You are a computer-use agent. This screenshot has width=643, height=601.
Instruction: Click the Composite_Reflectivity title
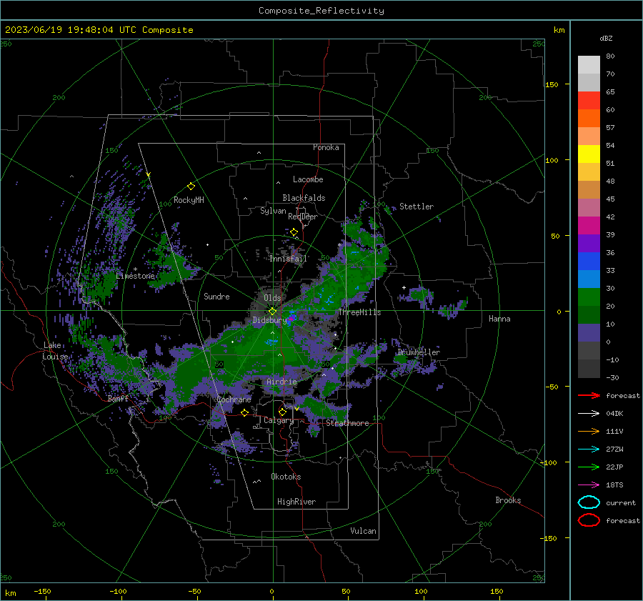(x=321, y=11)
